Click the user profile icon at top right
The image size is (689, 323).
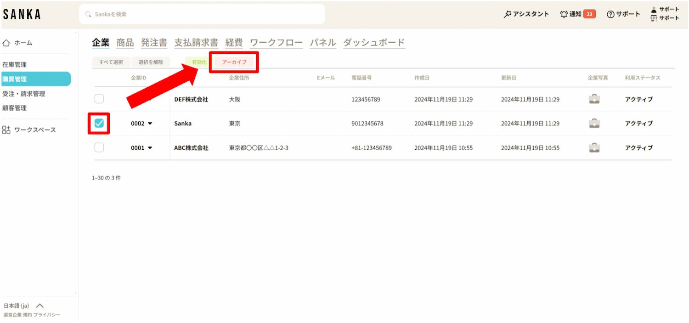pyautogui.click(x=654, y=10)
